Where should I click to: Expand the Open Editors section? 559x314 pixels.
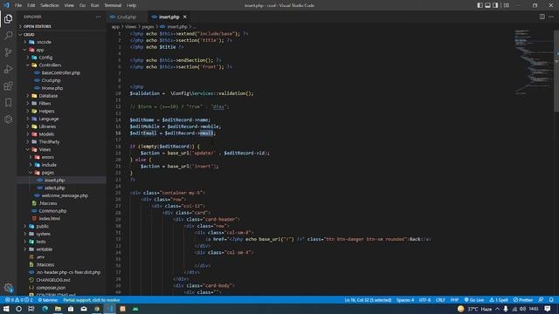(x=37, y=26)
